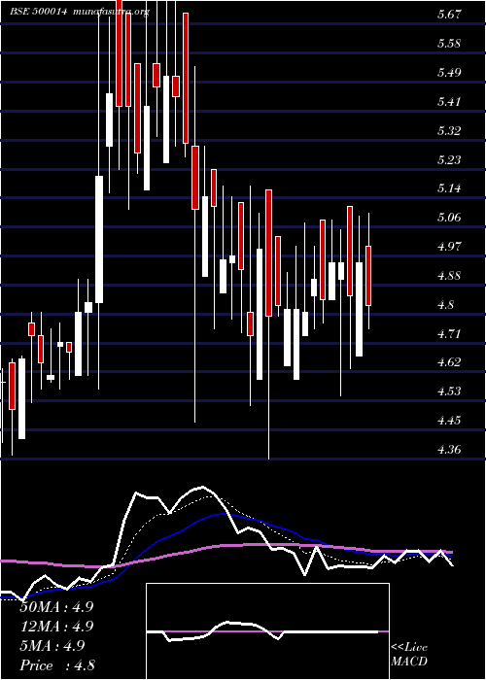Click inside the Live MACD inset chart

tap(267, 631)
